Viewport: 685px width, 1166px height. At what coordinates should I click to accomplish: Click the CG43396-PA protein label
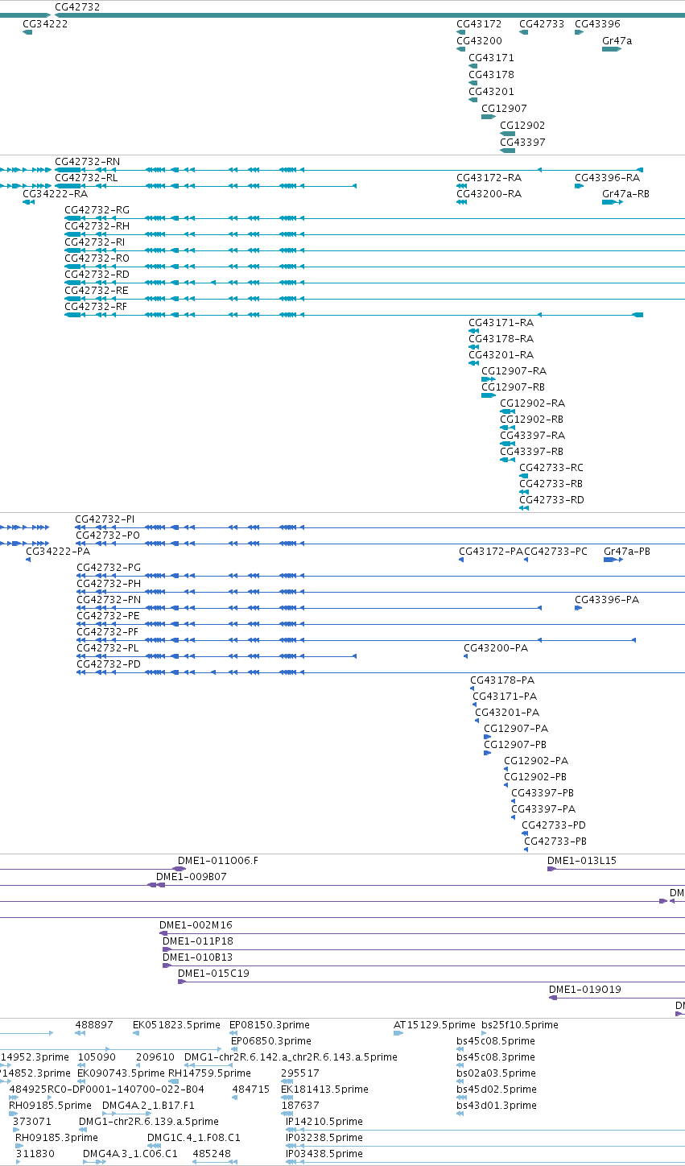point(607,600)
